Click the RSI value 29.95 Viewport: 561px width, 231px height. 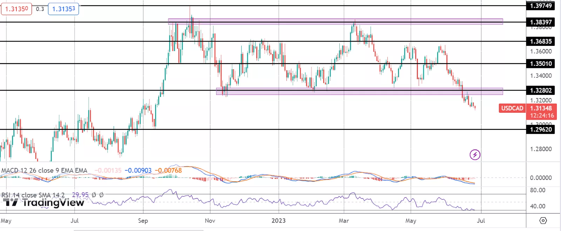click(80, 195)
